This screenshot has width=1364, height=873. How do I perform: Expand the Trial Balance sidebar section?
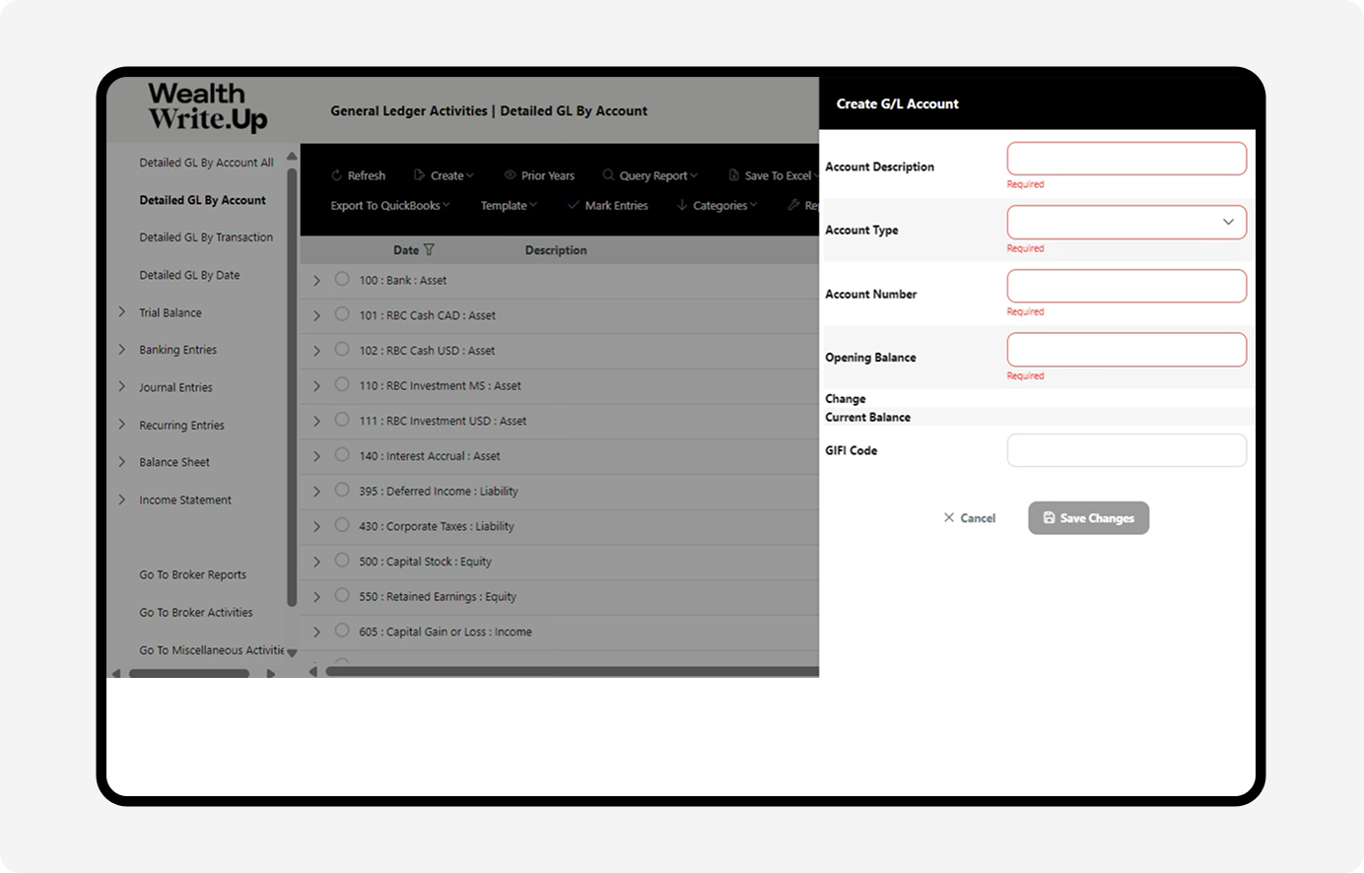pos(122,312)
